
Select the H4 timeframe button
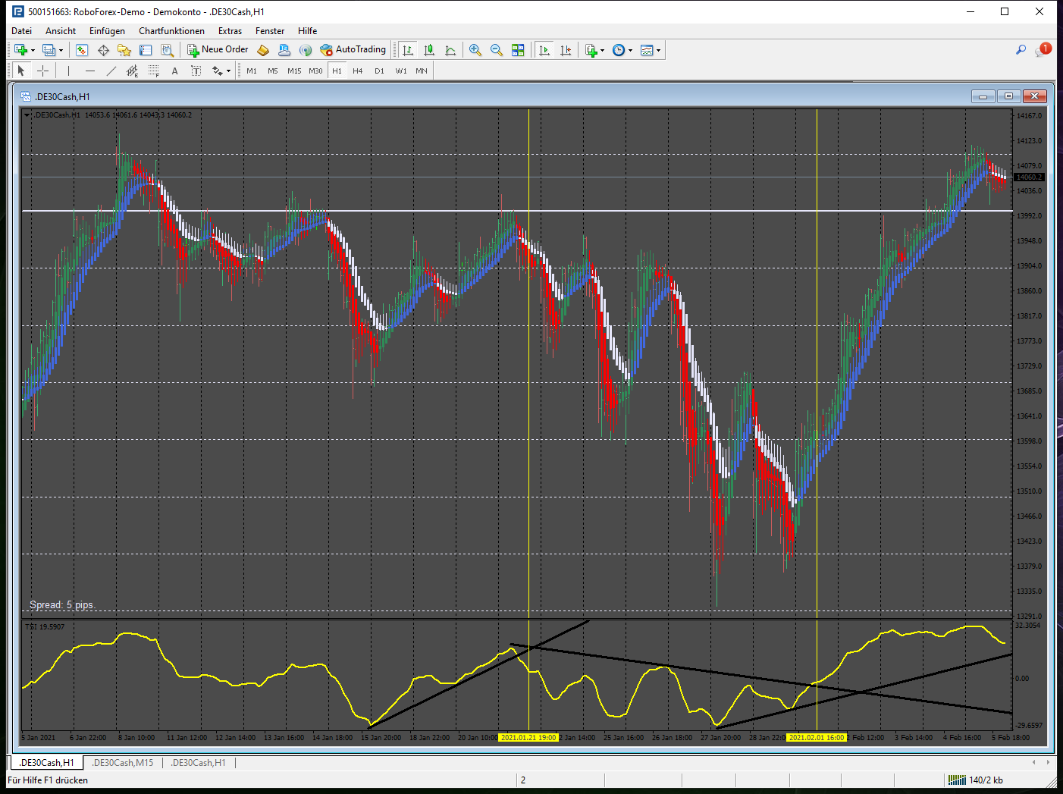(358, 71)
